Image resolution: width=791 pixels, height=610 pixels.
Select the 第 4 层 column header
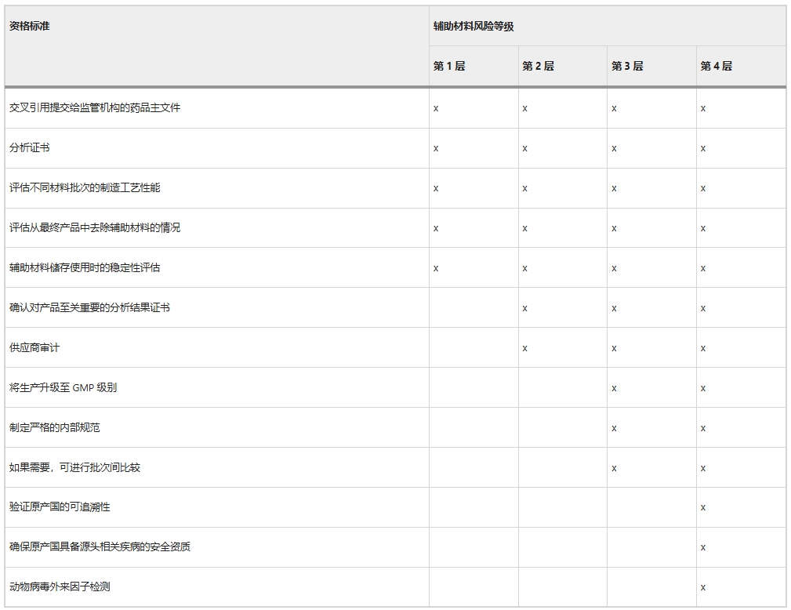[716, 66]
